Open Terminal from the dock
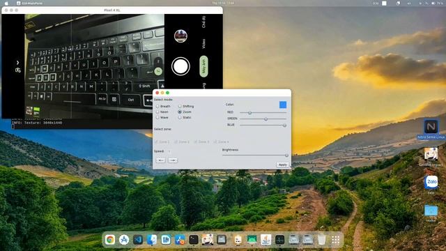 (x=194, y=240)
